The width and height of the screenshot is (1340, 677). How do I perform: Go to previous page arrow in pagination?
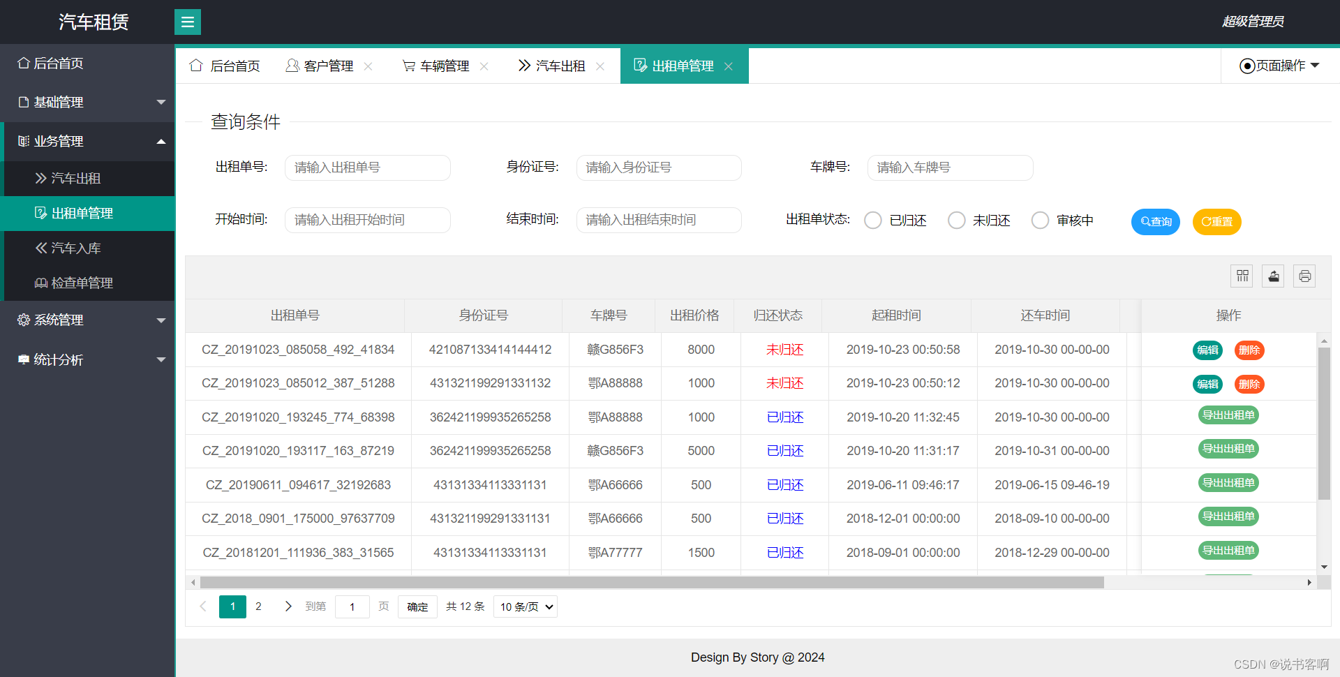[x=203, y=607]
